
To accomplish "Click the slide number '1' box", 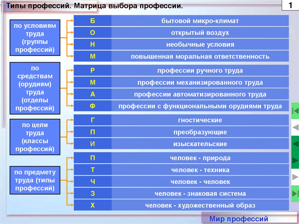I will click(x=290, y=5).
